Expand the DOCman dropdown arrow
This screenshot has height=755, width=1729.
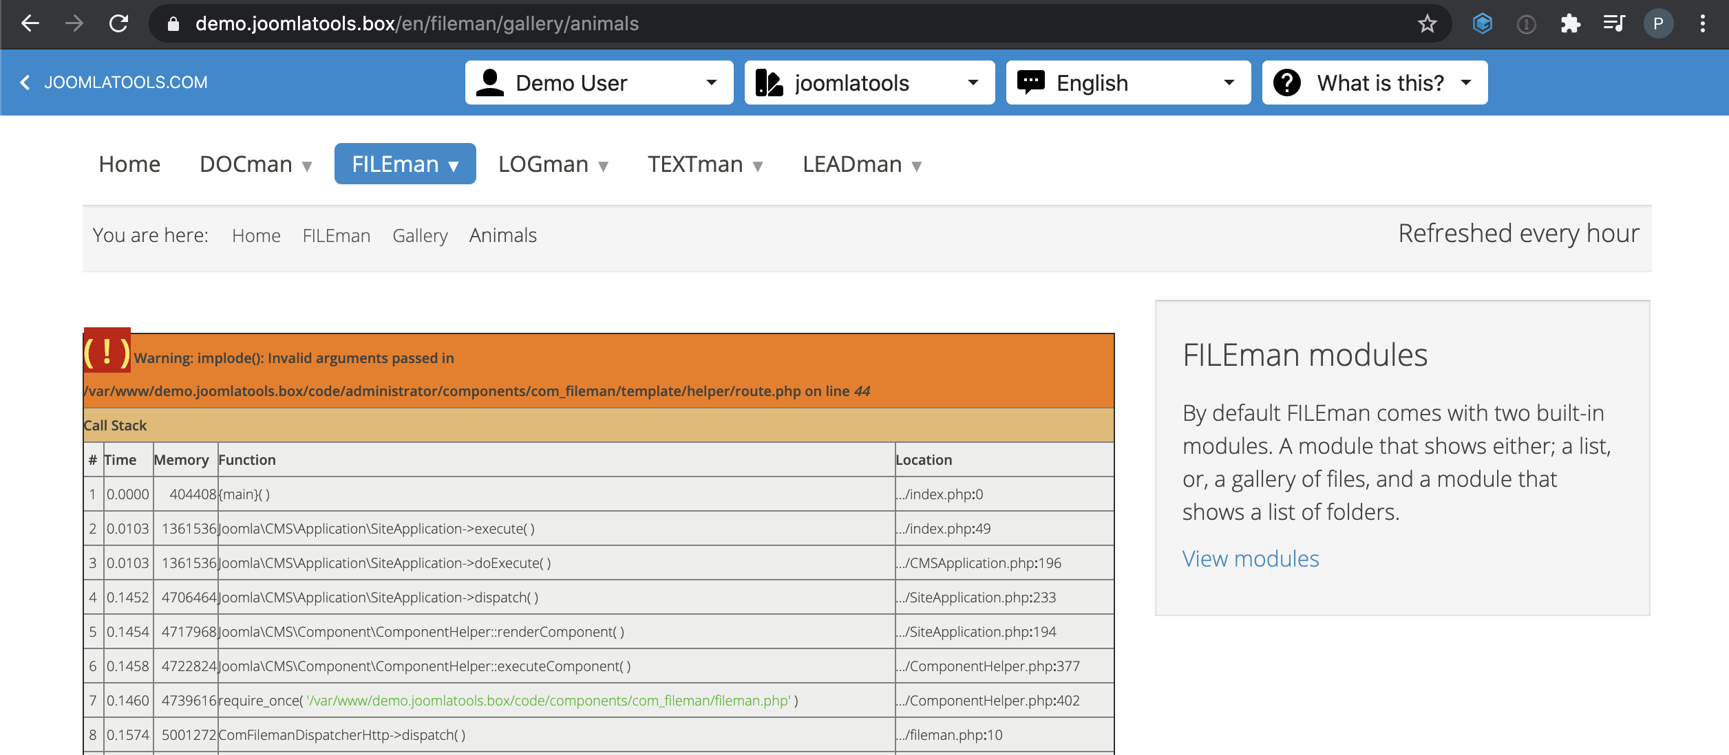pyautogui.click(x=306, y=165)
